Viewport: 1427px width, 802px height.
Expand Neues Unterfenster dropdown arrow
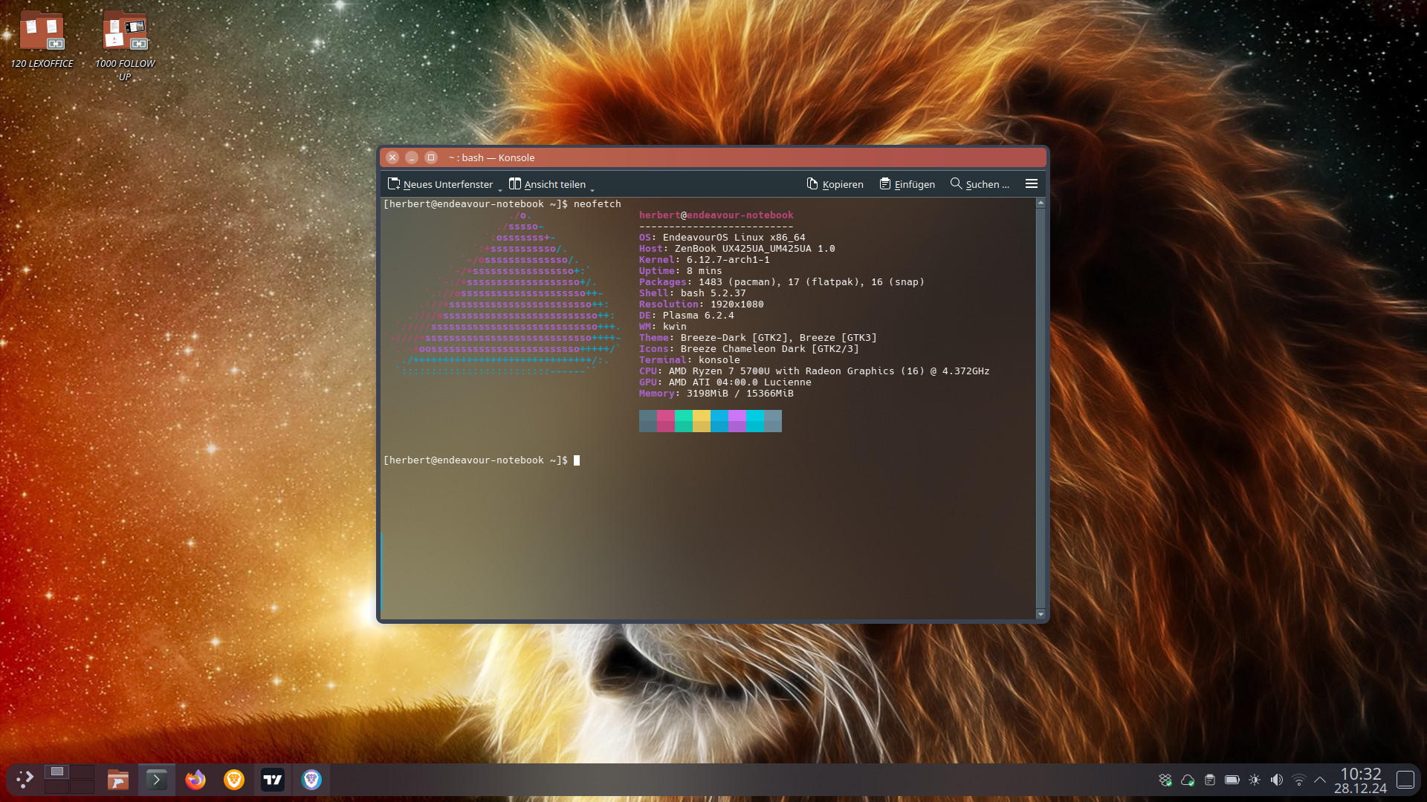click(x=500, y=190)
